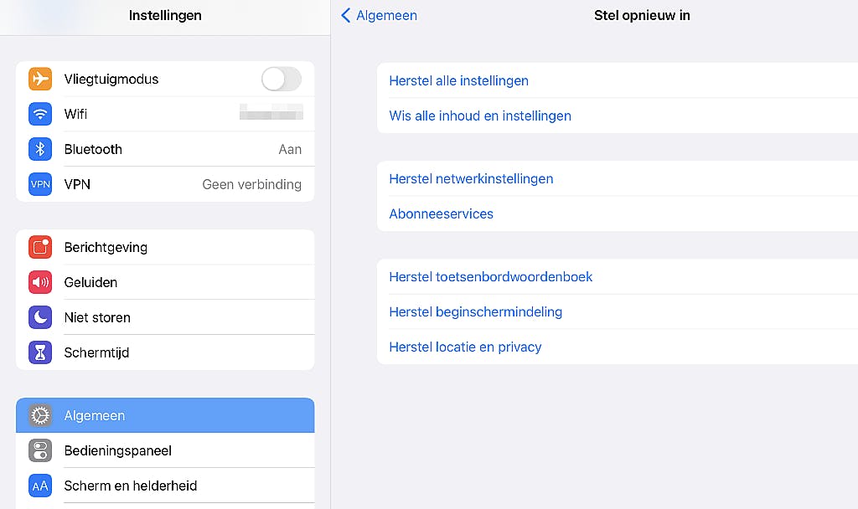Select Herstel locatie en privacy
Screen dimensions: 858x509
coord(465,347)
